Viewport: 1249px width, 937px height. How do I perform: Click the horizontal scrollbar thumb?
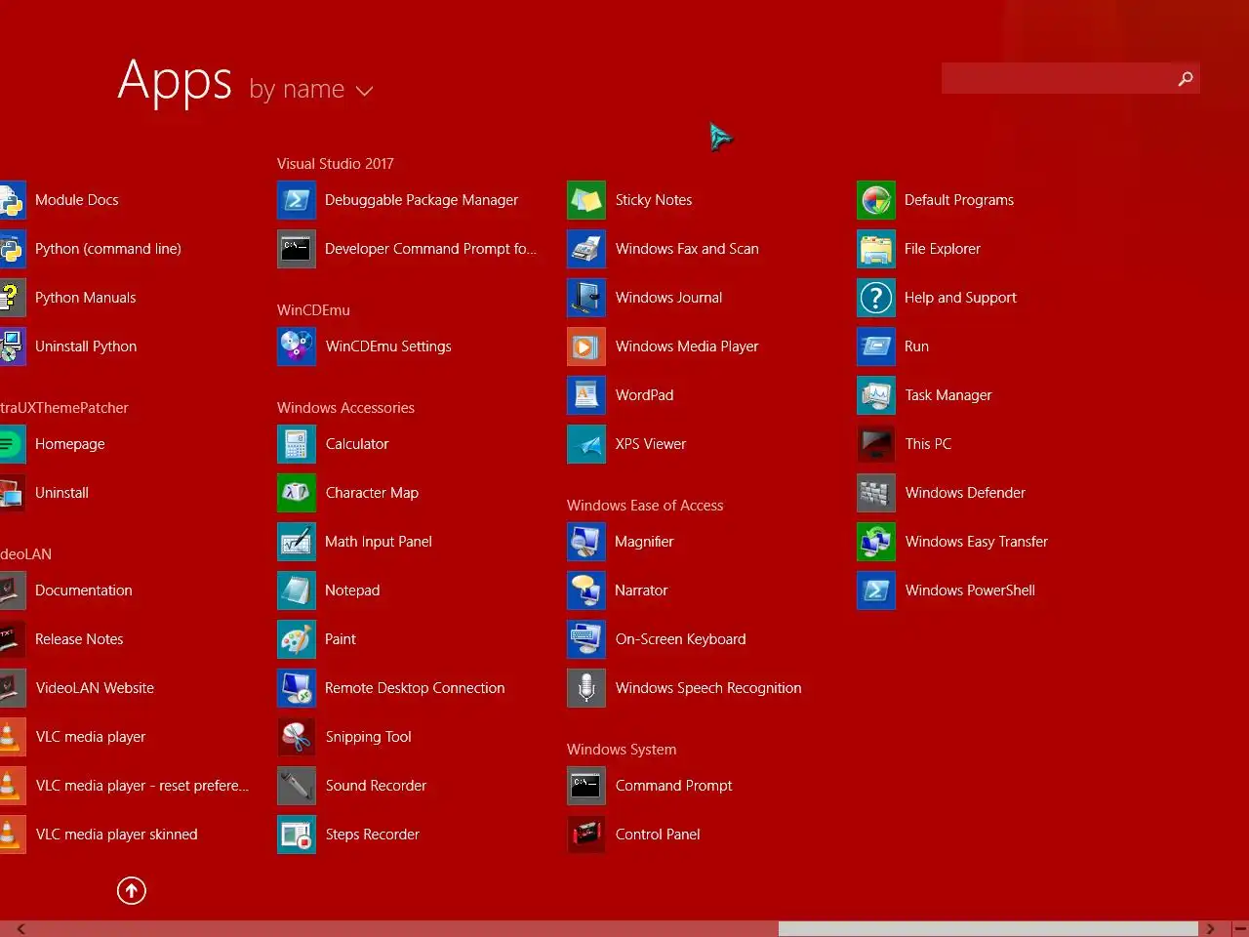tap(987, 929)
